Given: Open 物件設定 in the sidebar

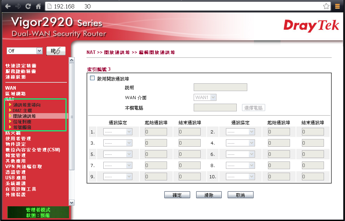Looking at the screenshot, I should tap(16, 144).
